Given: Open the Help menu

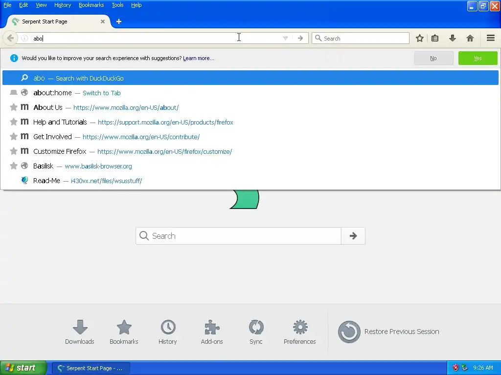Looking at the screenshot, I should coord(136,5).
